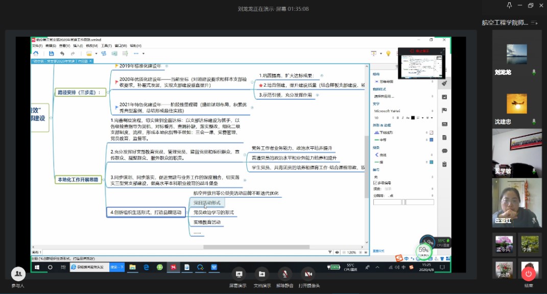
Task: Click the red 结束 end meeting button
Action: pos(529,274)
